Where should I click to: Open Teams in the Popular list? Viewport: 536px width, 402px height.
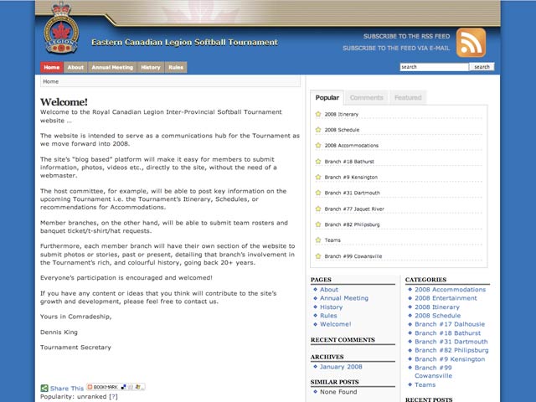click(332, 240)
